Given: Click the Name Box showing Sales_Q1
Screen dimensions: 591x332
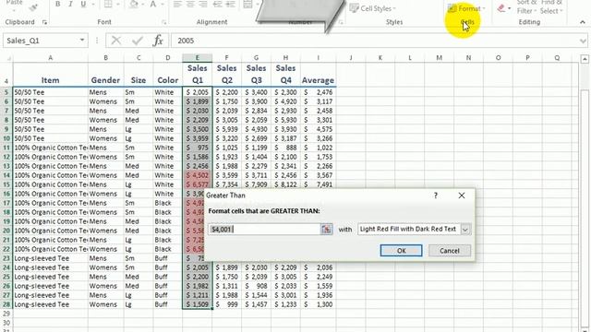Looking at the screenshot, I should [41, 41].
